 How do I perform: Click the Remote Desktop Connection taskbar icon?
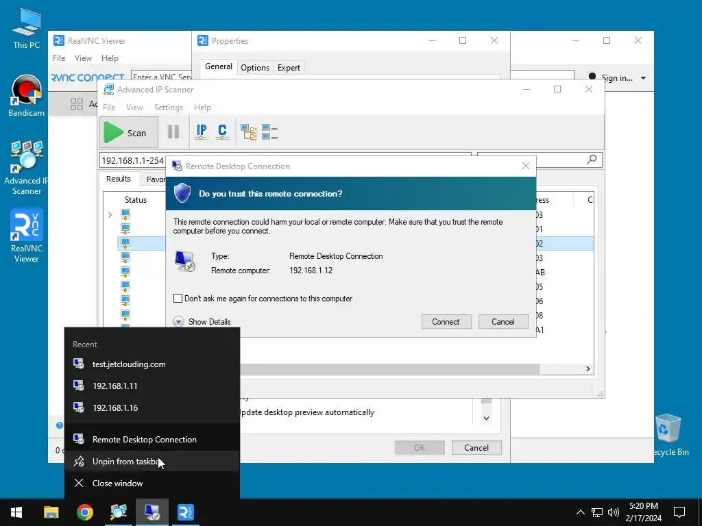(x=152, y=512)
